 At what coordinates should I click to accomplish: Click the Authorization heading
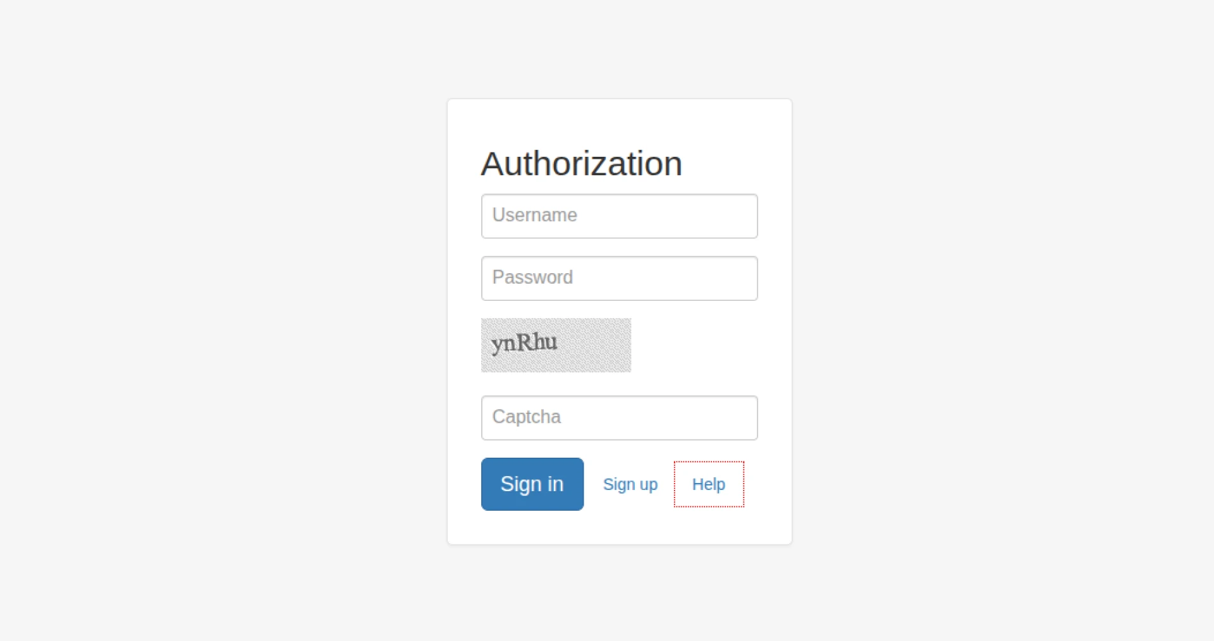(581, 163)
